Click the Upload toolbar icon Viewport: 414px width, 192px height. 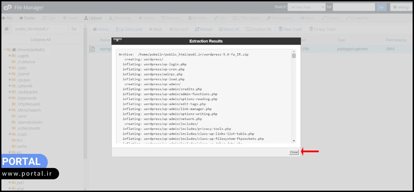coord(93,18)
